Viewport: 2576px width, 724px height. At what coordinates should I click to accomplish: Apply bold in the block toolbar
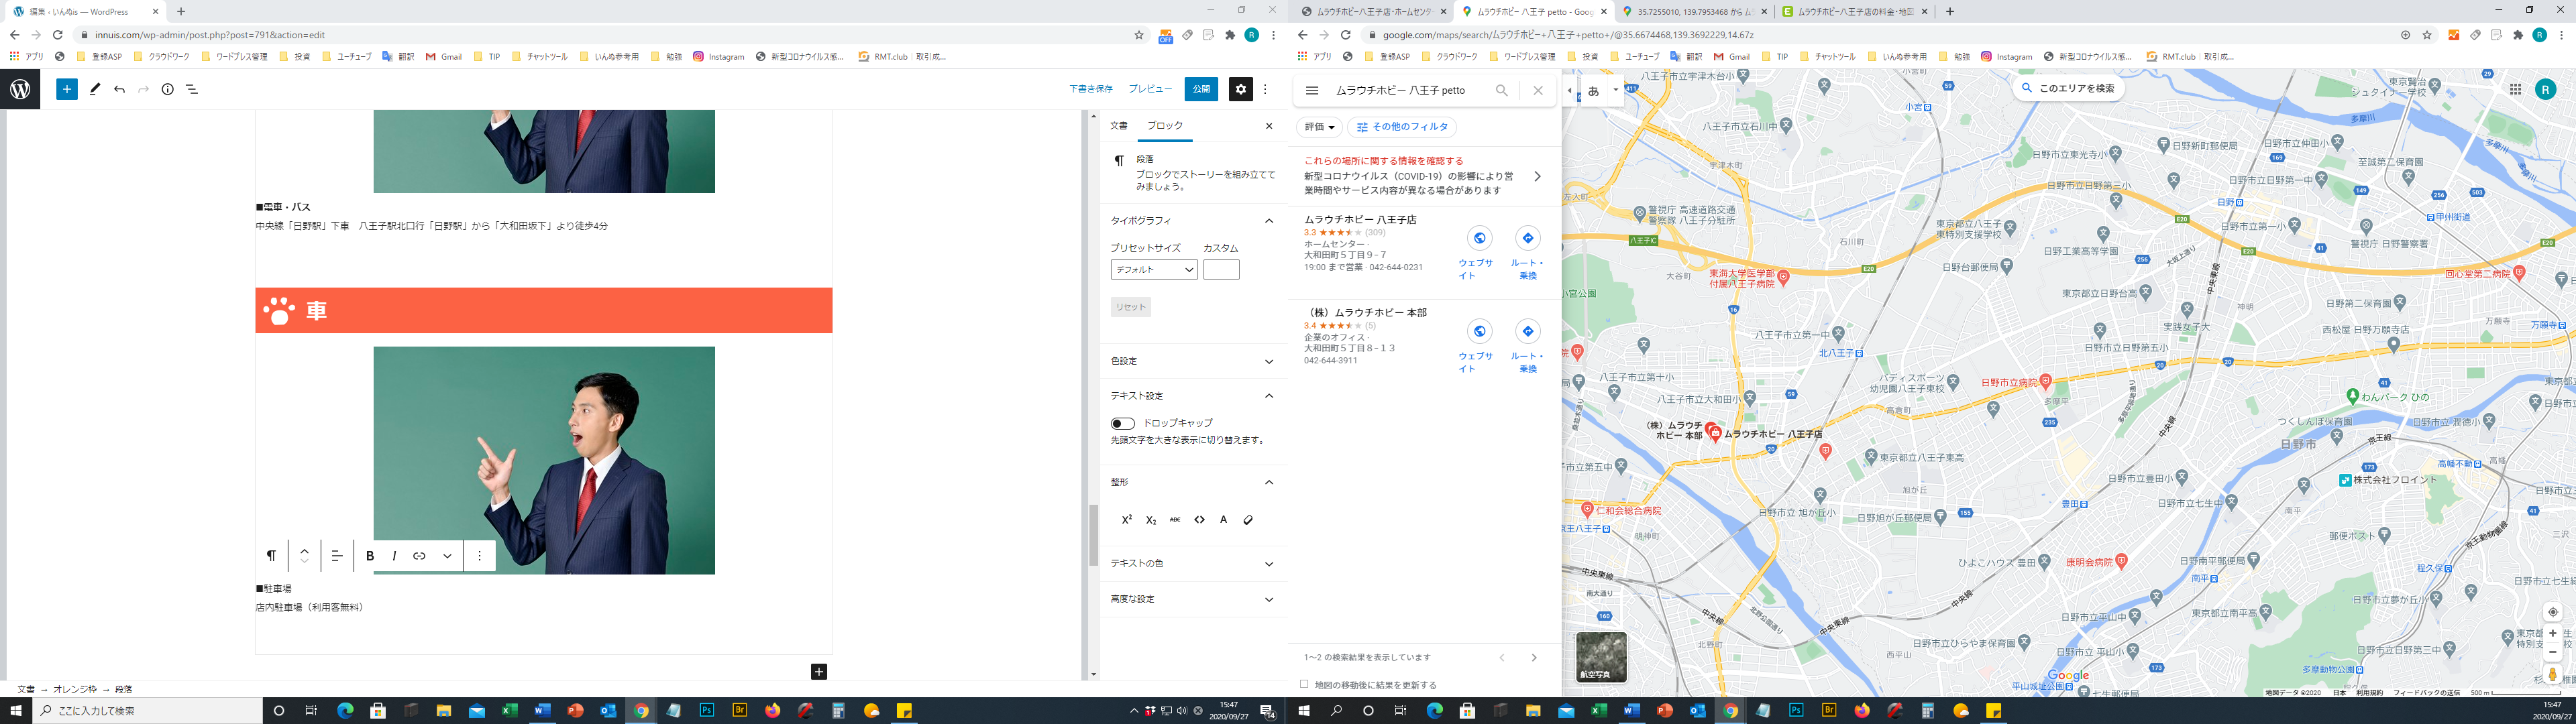pyautogui.click(x=370, y=556)
